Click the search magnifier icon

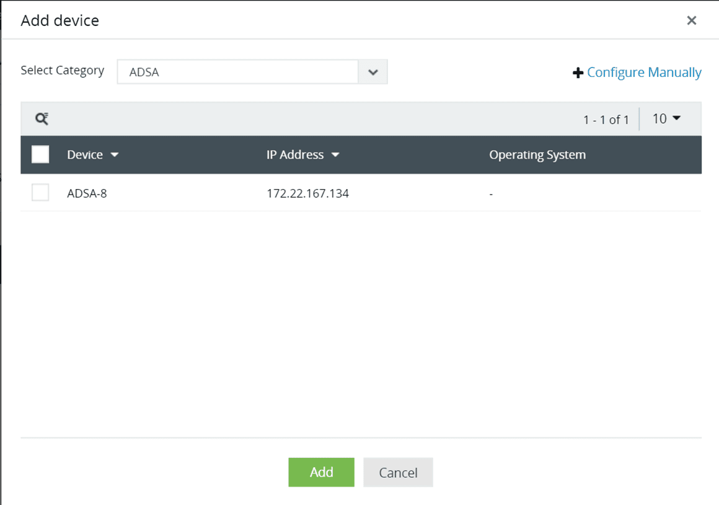click(41, 118)
